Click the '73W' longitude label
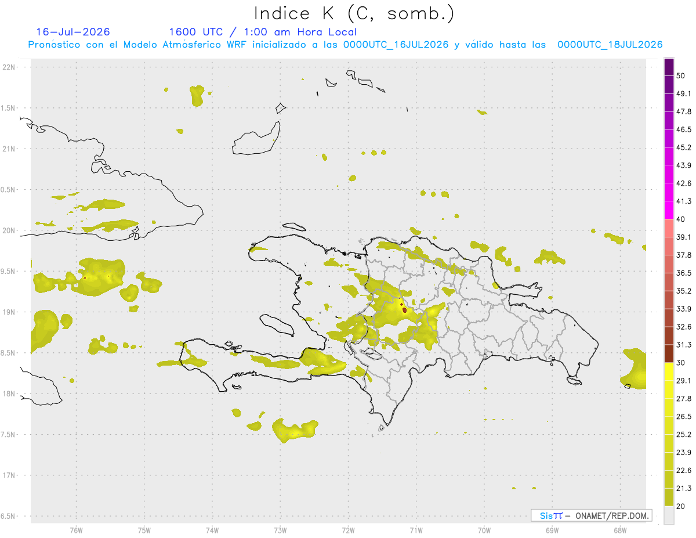696x538 pixels. click(x=280, y=530)
